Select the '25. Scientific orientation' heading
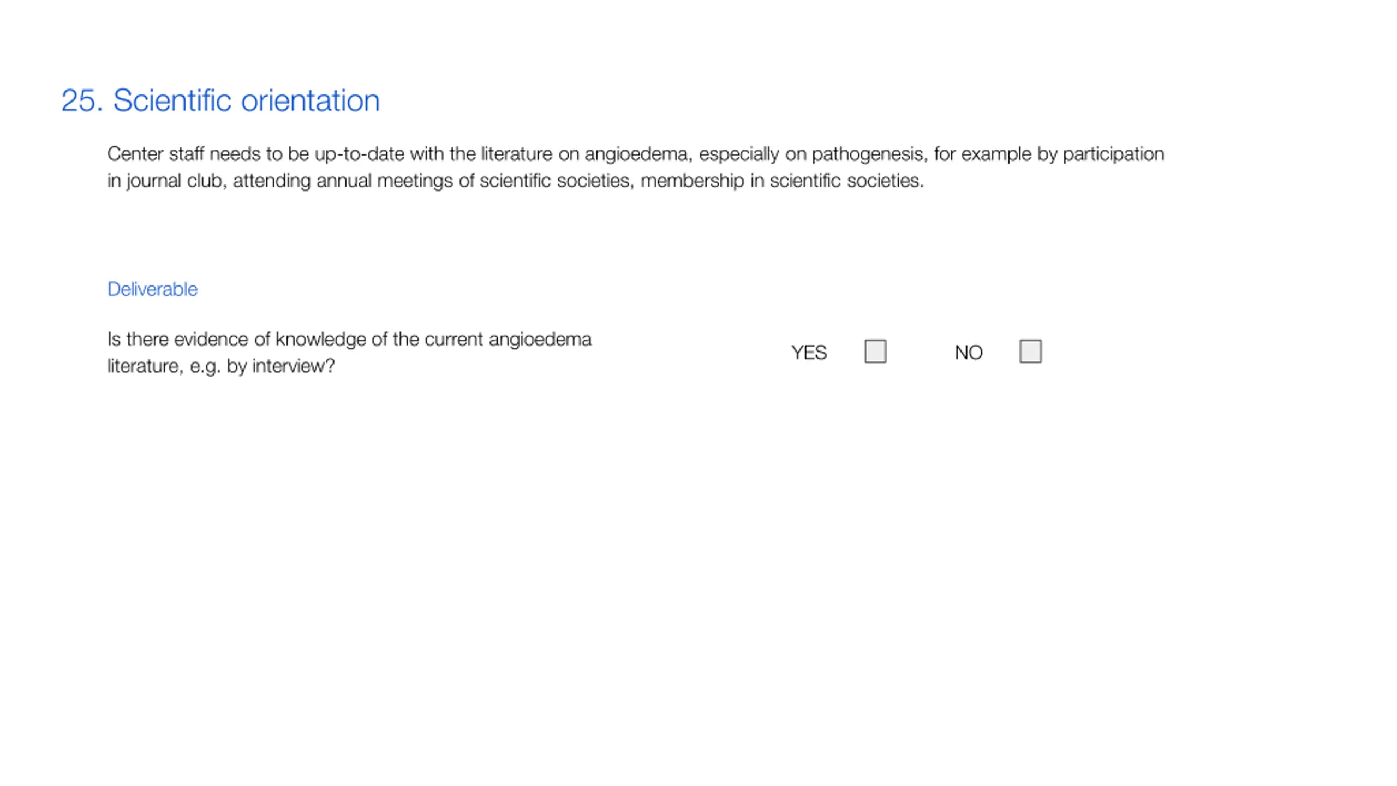This screenshot has width=1397, height=786. coord(220,100)
